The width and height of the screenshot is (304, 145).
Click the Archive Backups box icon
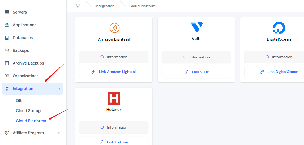(7, 63)
